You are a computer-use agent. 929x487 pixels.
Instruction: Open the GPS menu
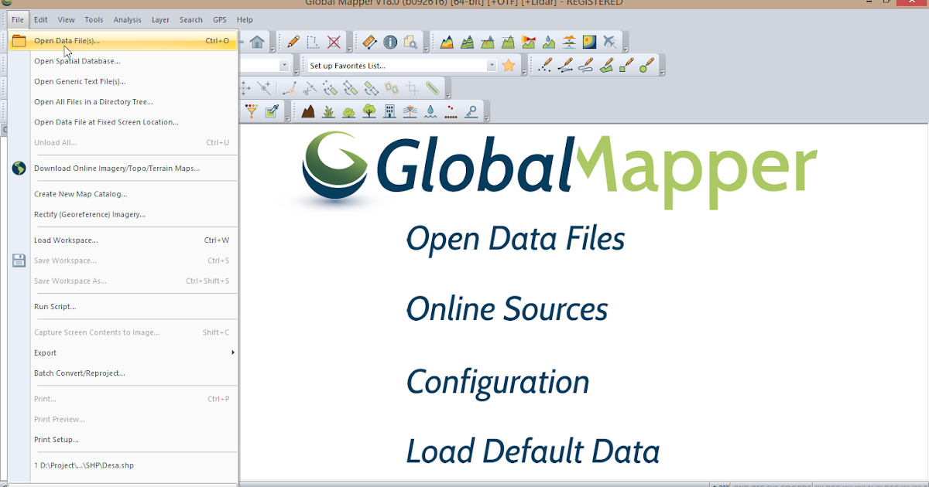[220, 20]
